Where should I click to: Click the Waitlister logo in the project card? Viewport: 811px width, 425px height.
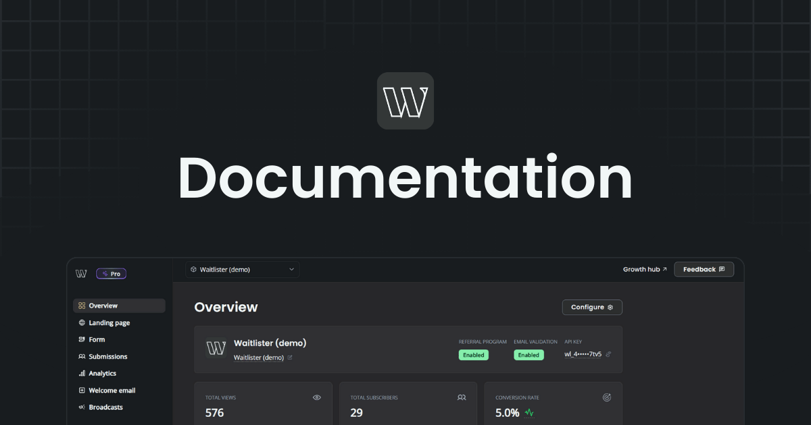pyautogui.click(x=216, y=348)
